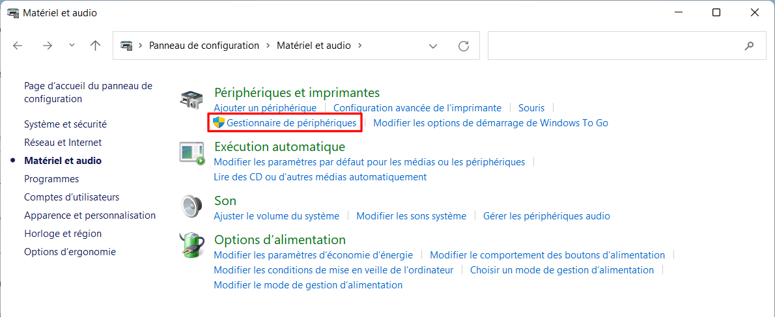Expand the address bar history dropdown
Viewport: 775px width, 317px height.
tap(434, 46)
